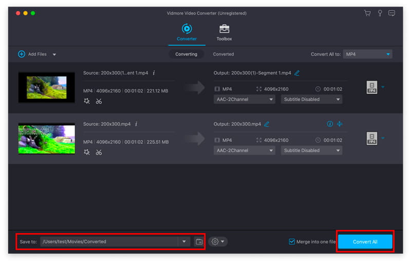Image resolution: width=411 pixels, height=263 pixels.
Task: Select the Converted tab
Action: [x=223, y=54]
